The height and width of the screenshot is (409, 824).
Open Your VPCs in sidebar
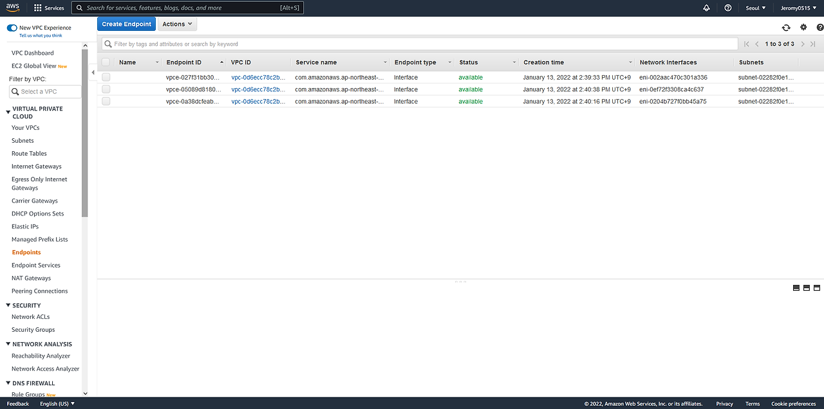26,128
